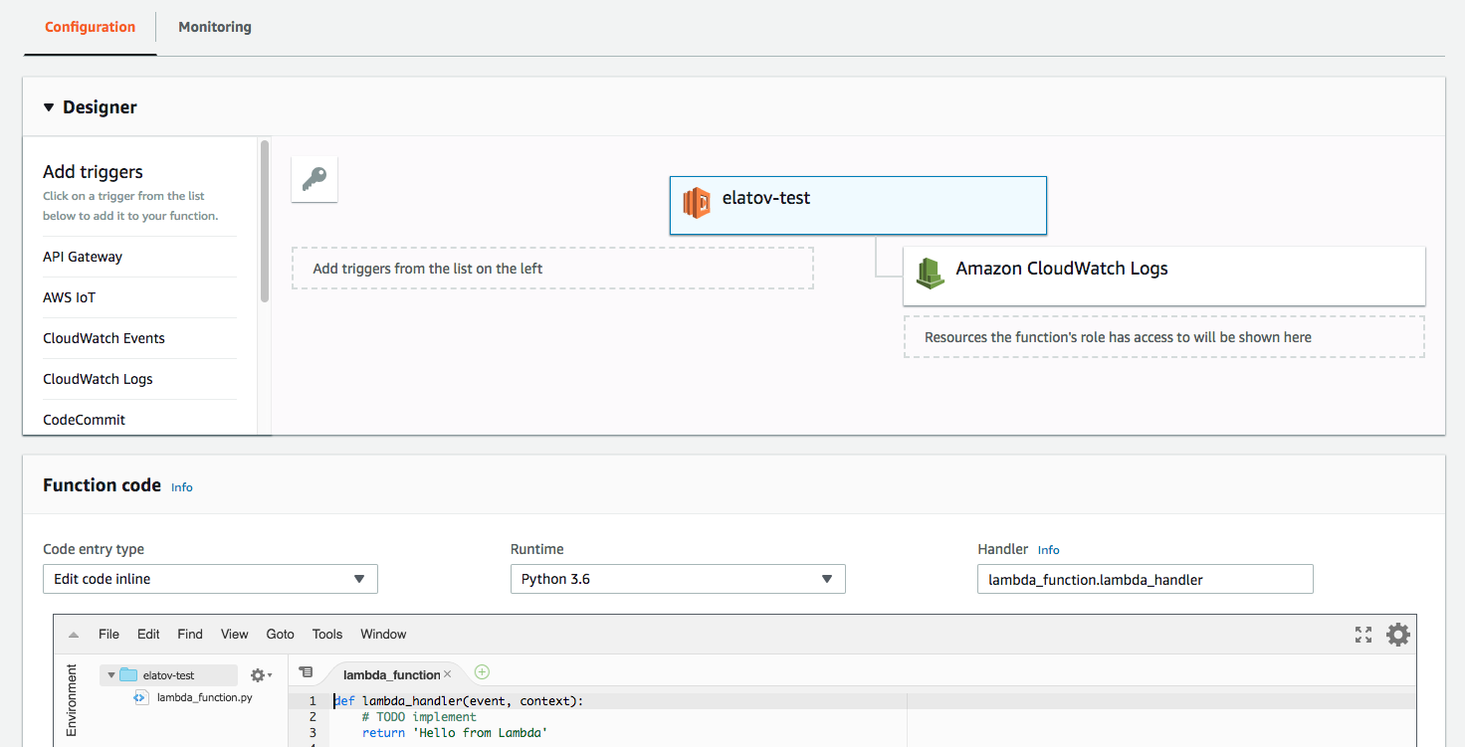Select the elatov-test function box in Designer
1465x747 pixels.
point(858,206)
